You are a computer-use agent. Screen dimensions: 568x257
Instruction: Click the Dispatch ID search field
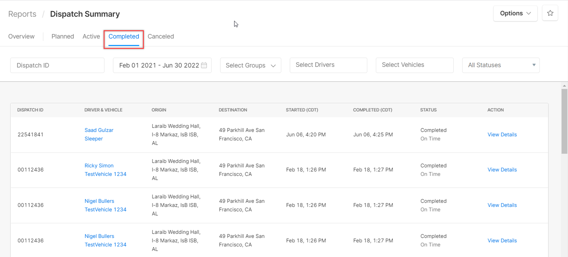tap(57, 65)
